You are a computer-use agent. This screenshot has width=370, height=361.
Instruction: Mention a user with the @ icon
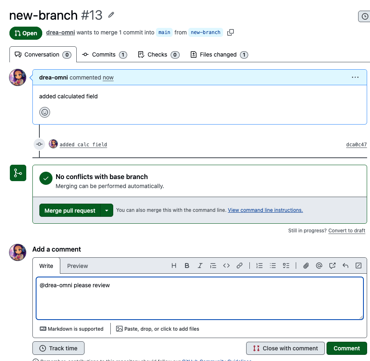pos(319,266)
